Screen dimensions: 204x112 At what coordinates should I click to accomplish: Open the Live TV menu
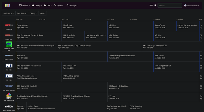pyautogui.click(x=25, y=5)
